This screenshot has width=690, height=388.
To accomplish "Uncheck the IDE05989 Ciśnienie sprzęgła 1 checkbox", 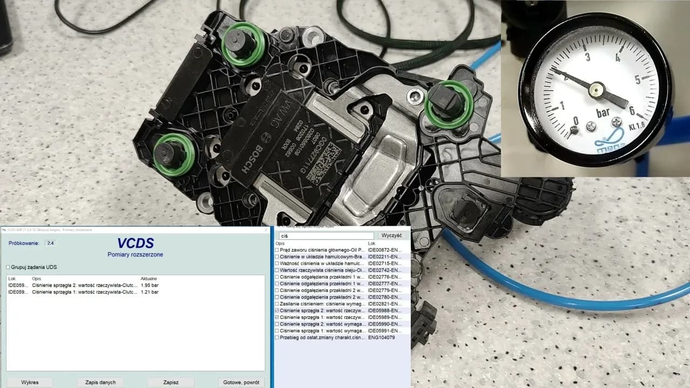I will [277, 317].
